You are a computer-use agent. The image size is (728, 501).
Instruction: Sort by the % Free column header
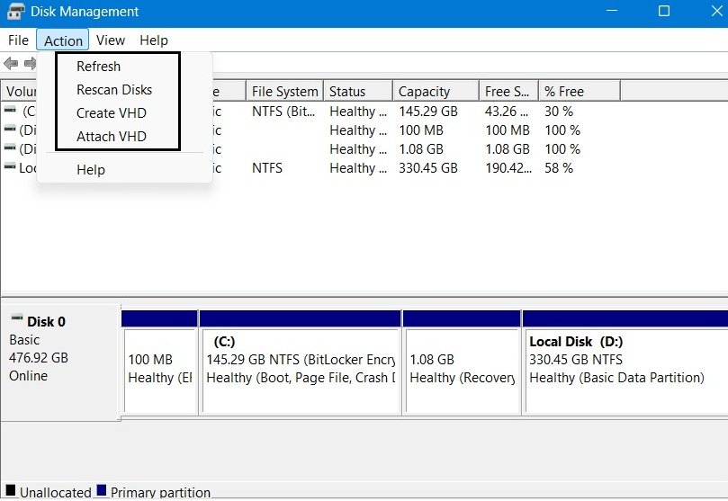tap(580, 92)
